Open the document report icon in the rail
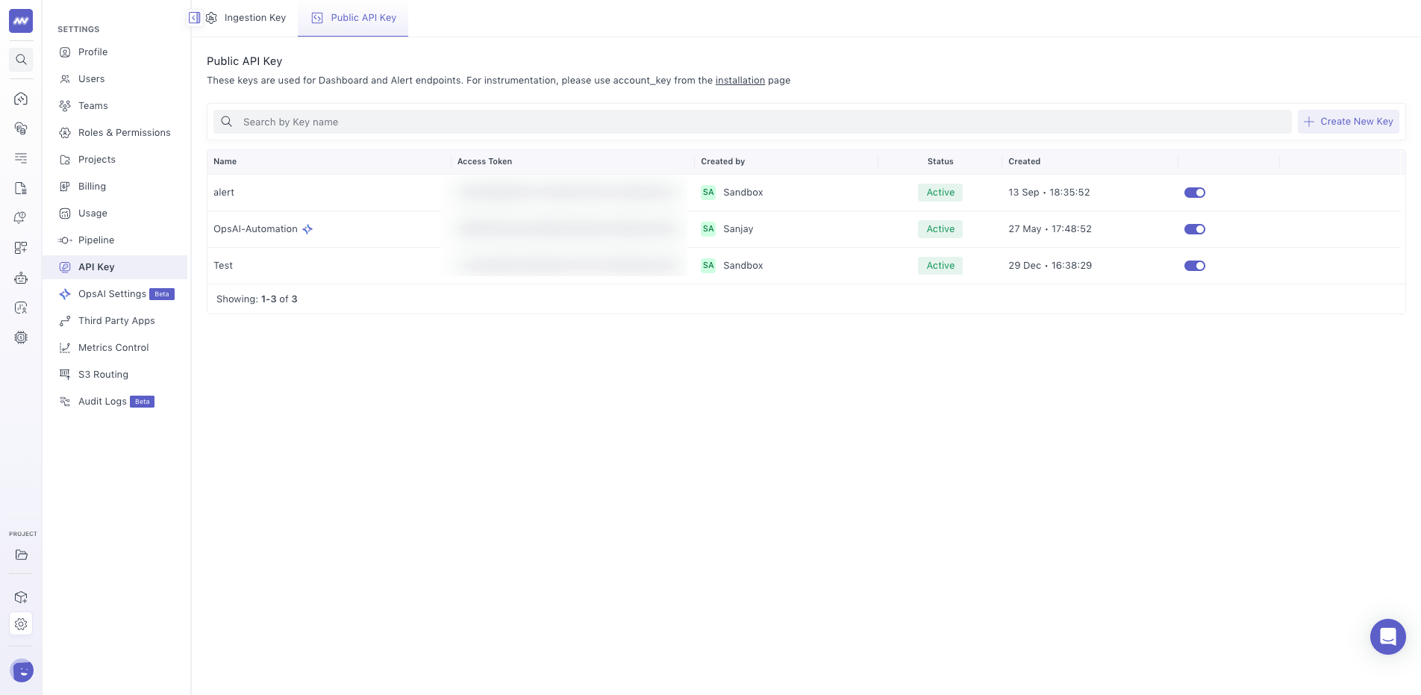Viewport: 1421px width, 695px height. tap(21, 188)
